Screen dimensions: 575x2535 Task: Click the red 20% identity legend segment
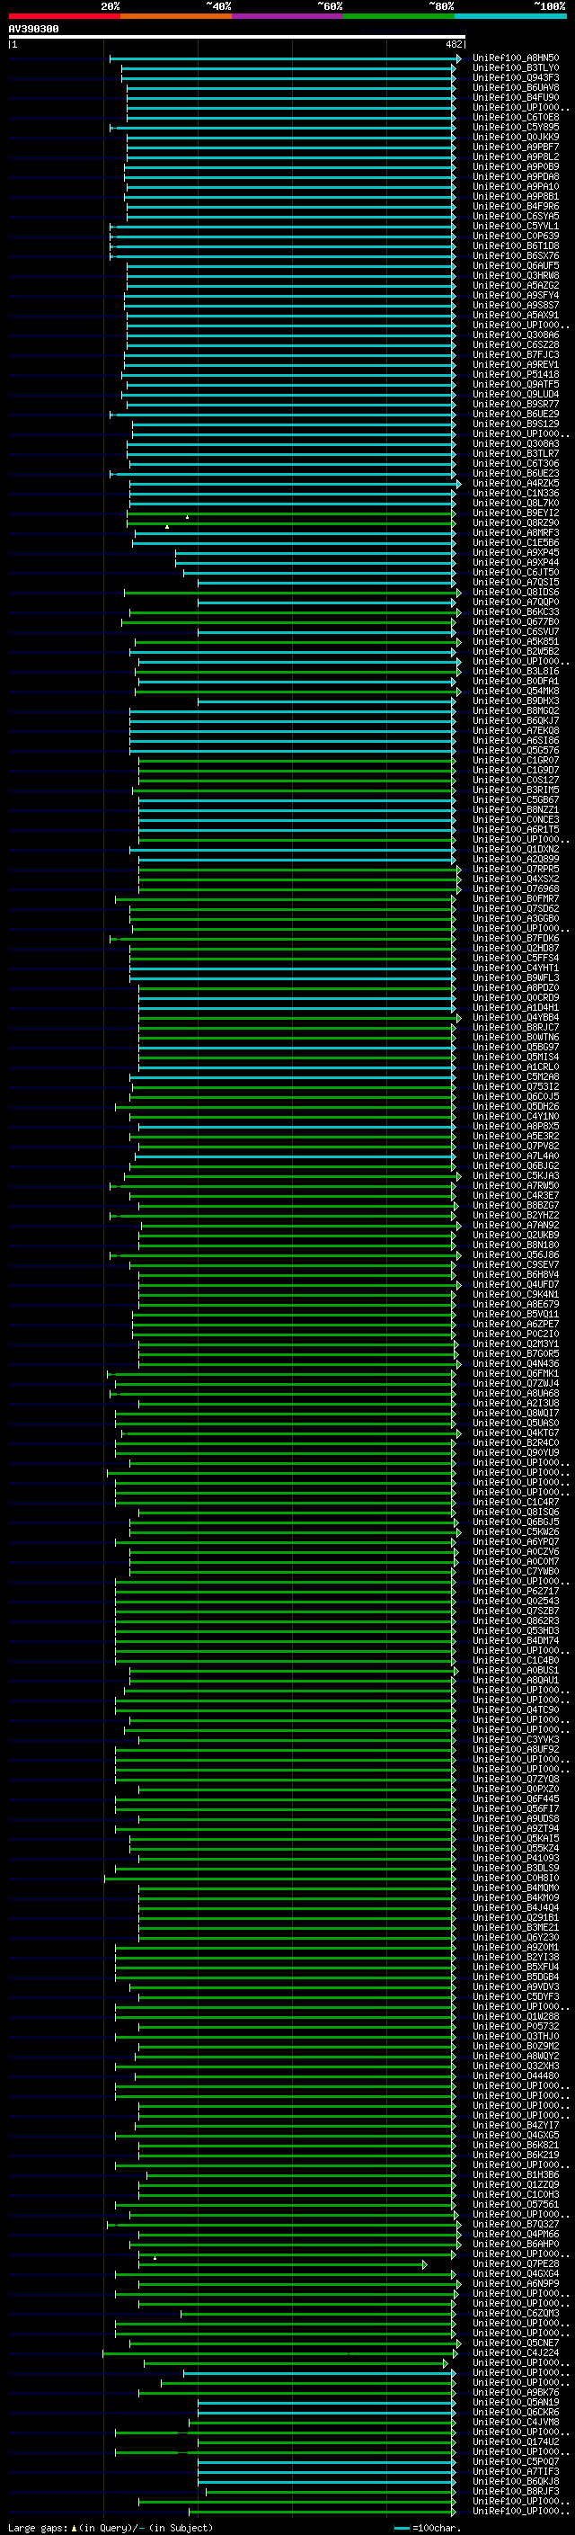(x=65, y=16)
